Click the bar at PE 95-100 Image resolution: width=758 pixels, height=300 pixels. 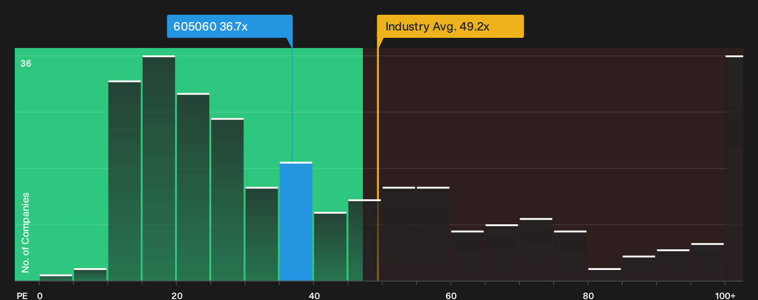[707, 262]
